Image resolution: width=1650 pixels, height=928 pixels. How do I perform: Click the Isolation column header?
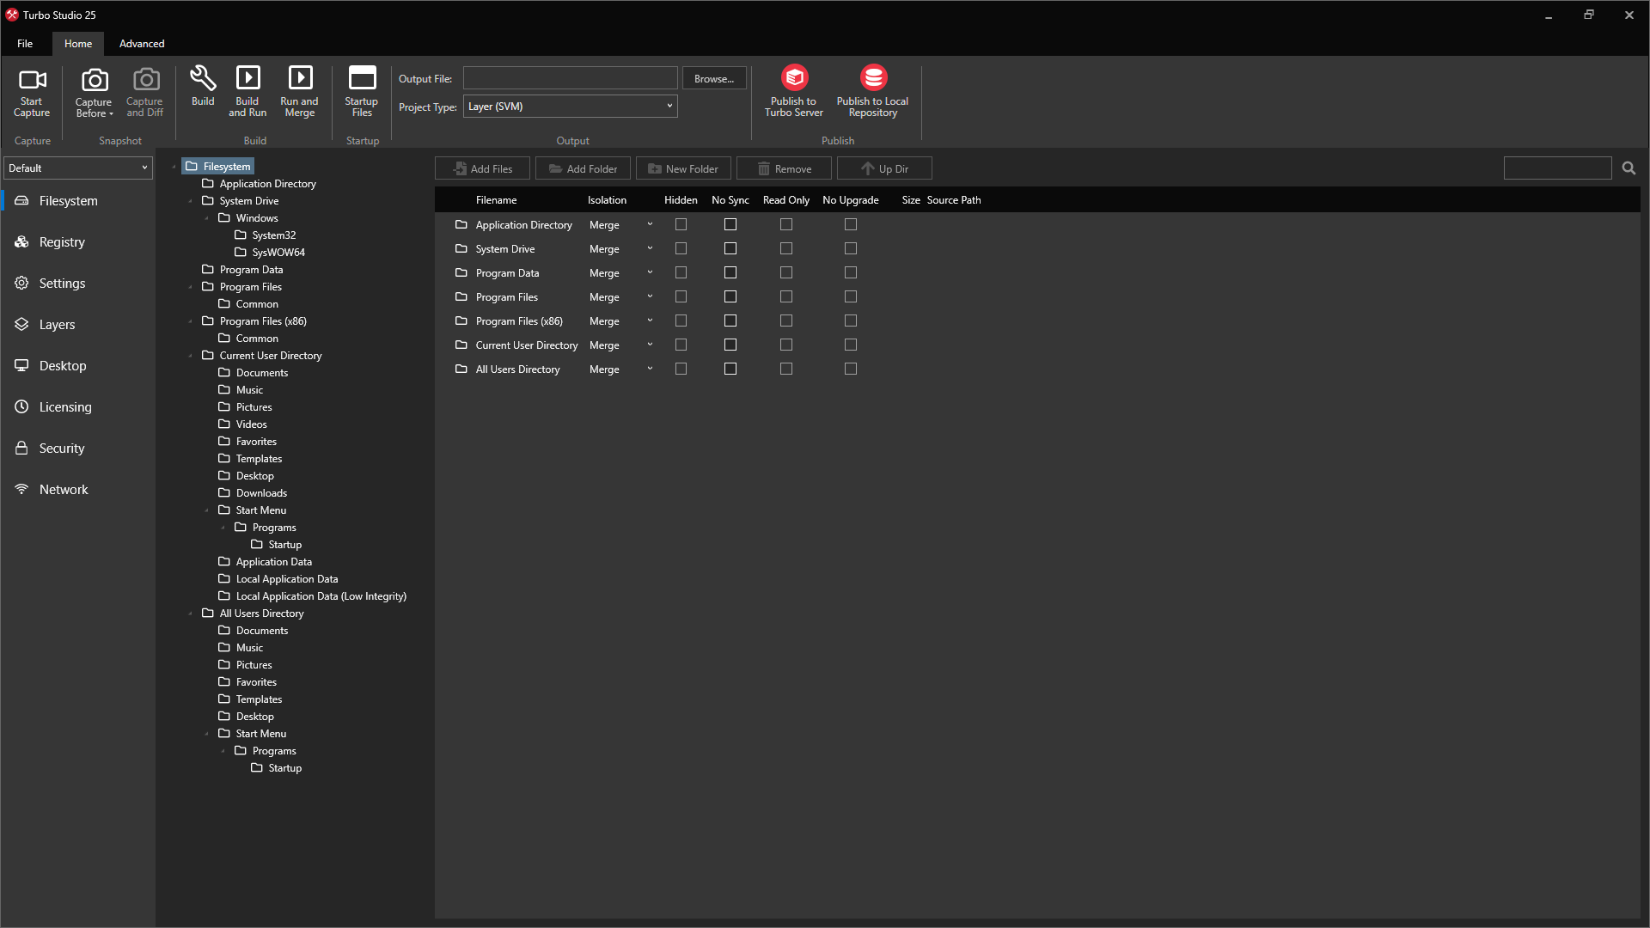click(x=607, y=200)
